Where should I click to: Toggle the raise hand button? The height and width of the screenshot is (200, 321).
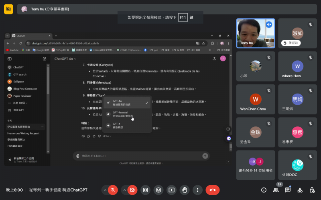pos(185,190)
